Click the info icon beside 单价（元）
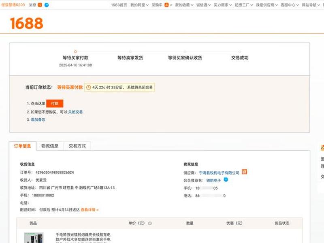The height and width of the screenshot is (243, 324). pyautogui.click(x=150, y=224)
